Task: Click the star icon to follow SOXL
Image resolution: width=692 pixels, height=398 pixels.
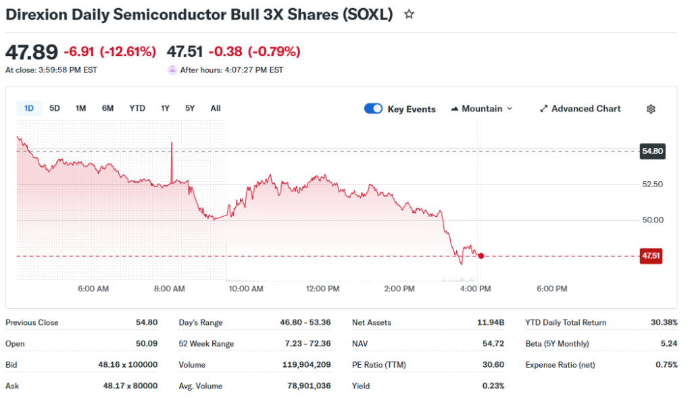Action: pos(409,14)
